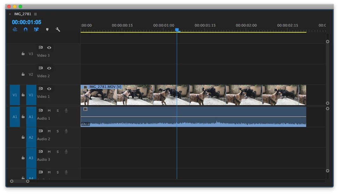Select the IMG_2781 sequence tab
The width and height of the screenshot is (339, 194).
pos(22,14)
